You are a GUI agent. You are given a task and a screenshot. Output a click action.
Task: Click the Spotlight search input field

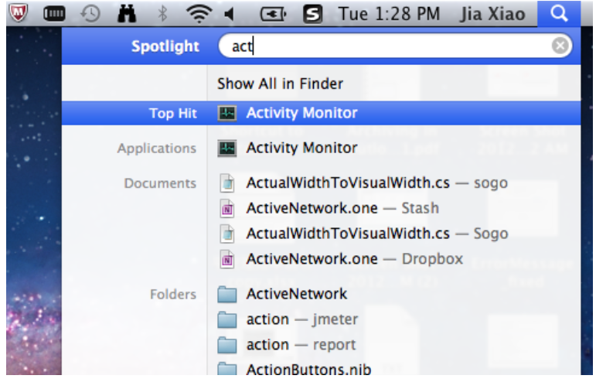387,46
